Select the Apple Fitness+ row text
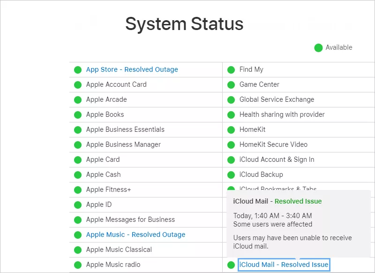Screen dimensions: 375x273 [x=109, y=190]
